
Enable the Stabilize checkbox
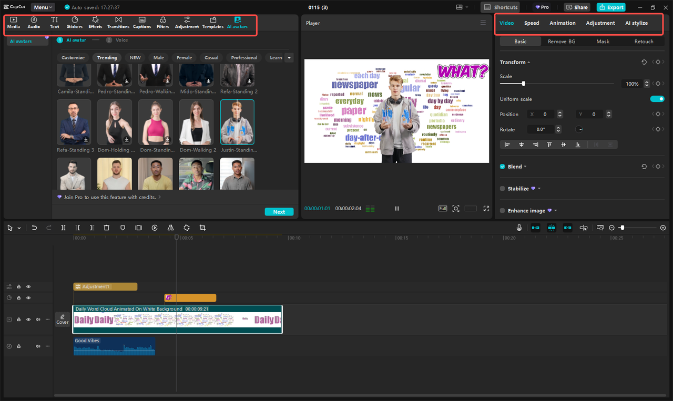pyautogui.click(x=502, y=188)
